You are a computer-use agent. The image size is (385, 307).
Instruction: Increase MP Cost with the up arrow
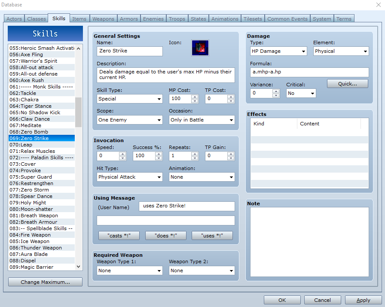pyautogui.click(x=195, y=97)
